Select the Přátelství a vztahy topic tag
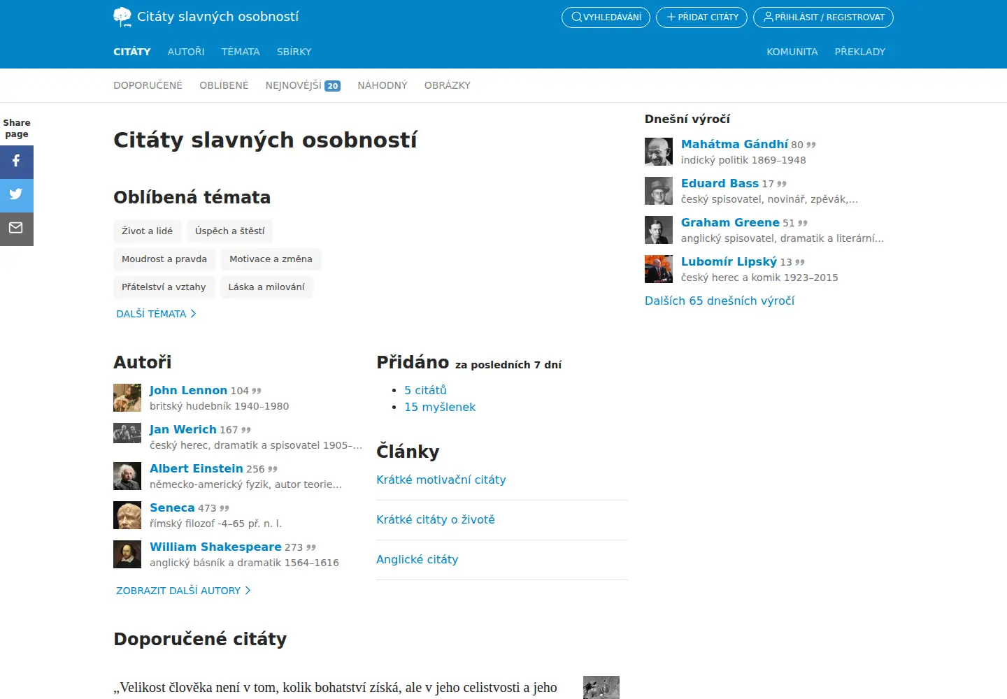The width and height of the screenshot is (1007, 699). click(x=164, y=287)
